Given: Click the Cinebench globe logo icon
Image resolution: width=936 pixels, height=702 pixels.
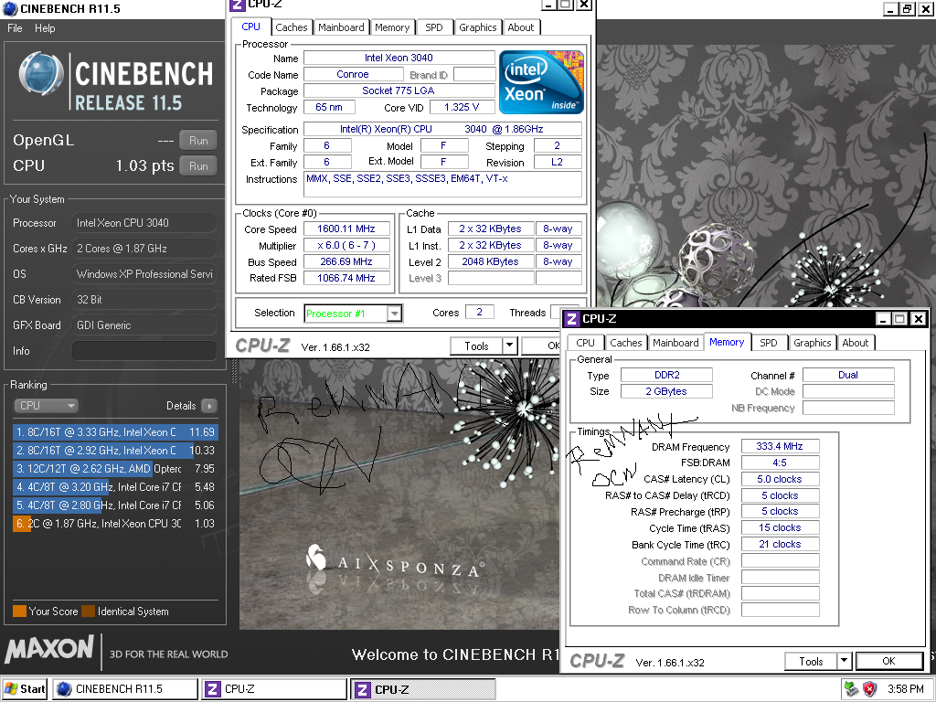Looking at the screenshot, I should 40,74.
